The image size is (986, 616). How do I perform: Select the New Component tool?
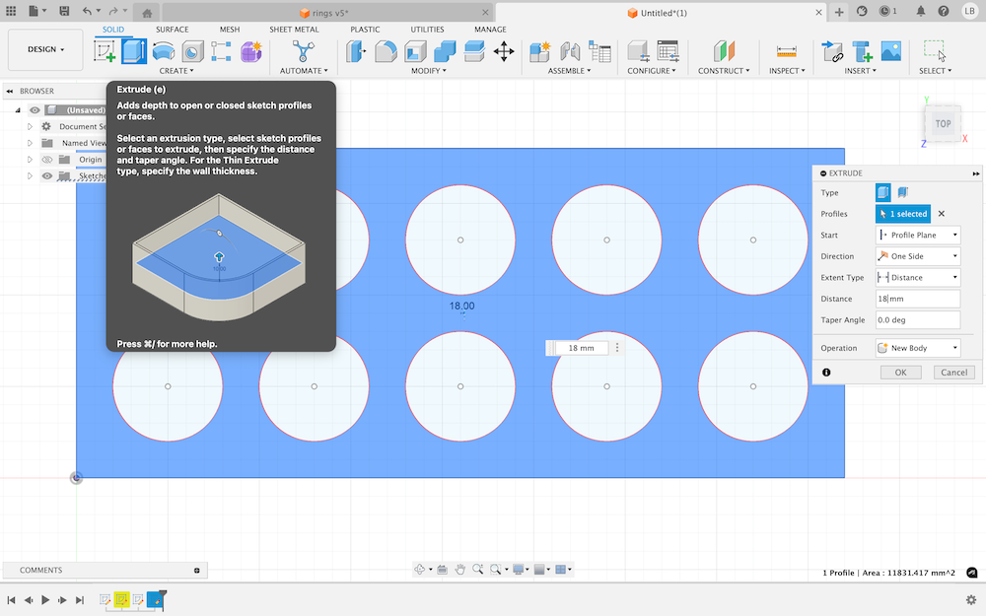click(x=539, y=51)
